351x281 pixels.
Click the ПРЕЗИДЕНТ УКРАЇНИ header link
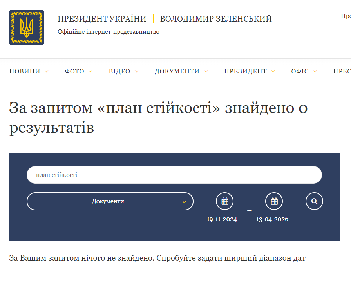coord(102,18)
